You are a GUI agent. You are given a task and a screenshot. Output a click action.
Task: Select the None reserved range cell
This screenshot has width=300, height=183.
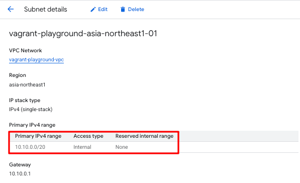122,147
